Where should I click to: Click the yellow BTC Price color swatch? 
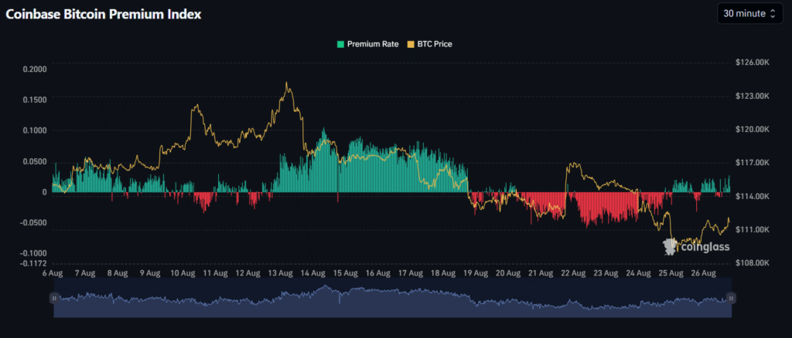pyautogui.click(x=410, y=44)
